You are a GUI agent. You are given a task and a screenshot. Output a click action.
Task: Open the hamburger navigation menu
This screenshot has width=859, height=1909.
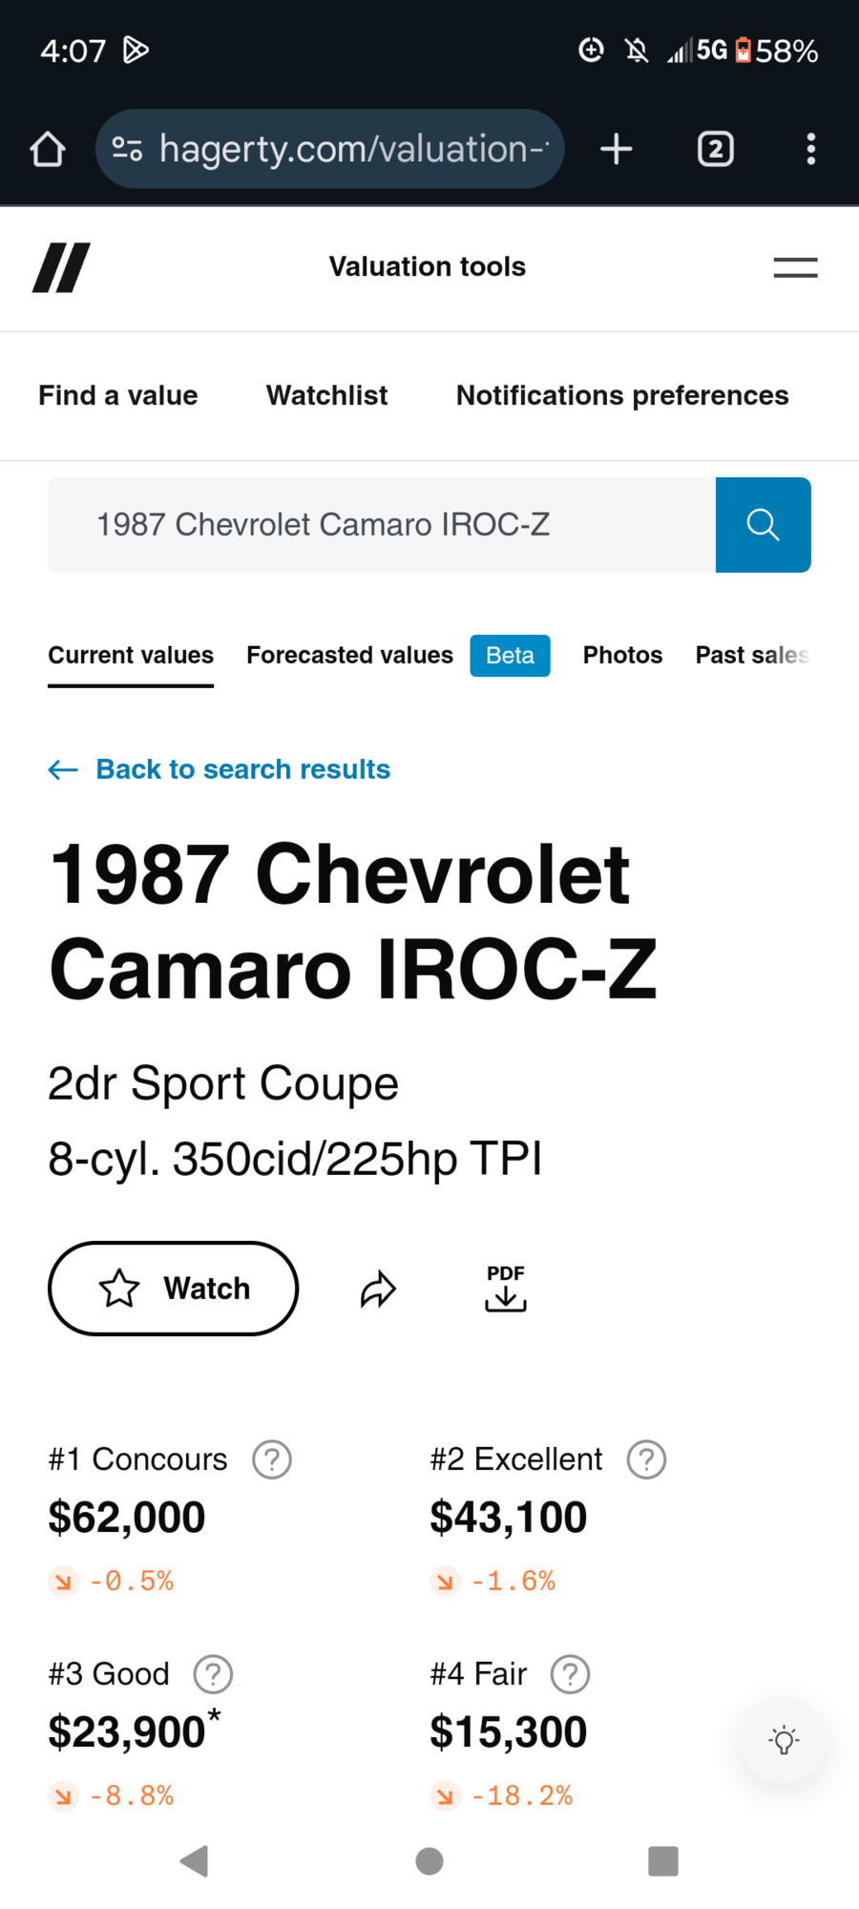pyautogui.click(x=795, y=267)
